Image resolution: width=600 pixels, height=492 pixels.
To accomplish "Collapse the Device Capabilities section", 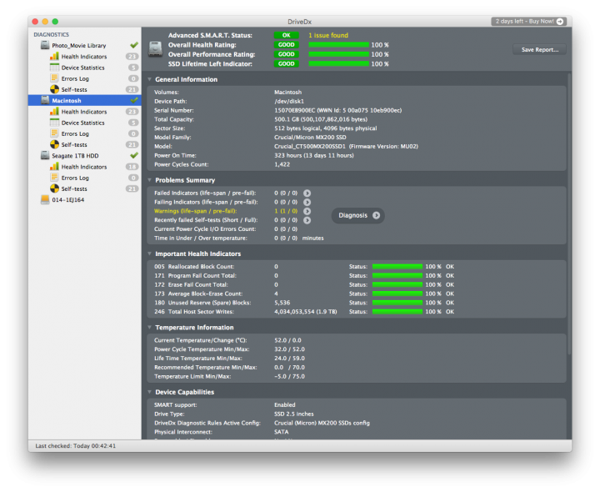I will [x=150, y=392].
